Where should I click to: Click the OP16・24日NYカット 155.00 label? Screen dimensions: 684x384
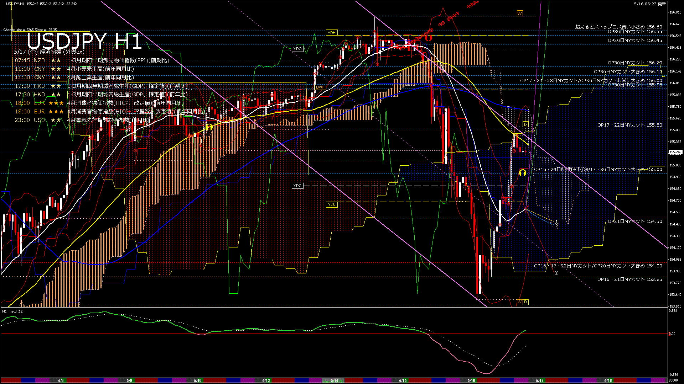pos(598,169)
